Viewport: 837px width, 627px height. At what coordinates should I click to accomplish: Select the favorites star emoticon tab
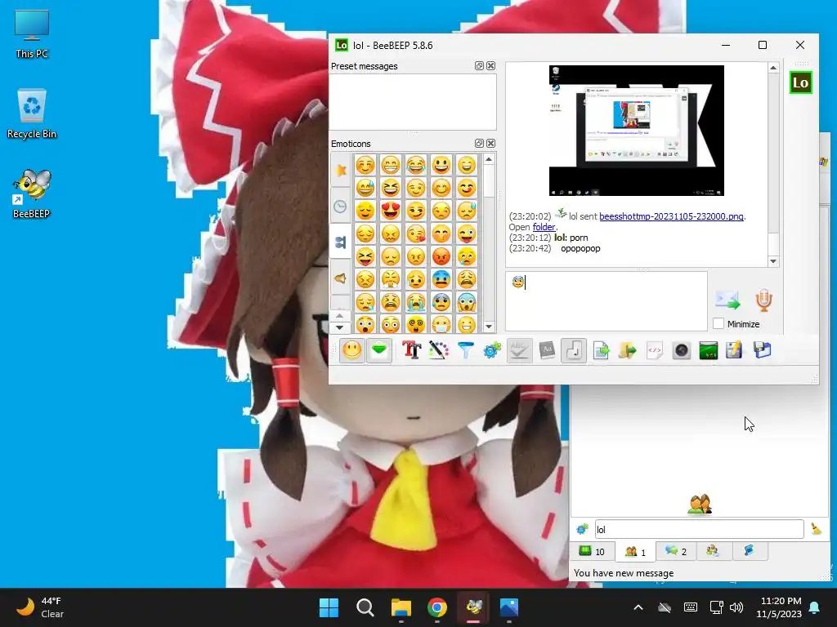pyautogui.click(x=341, y=170)
